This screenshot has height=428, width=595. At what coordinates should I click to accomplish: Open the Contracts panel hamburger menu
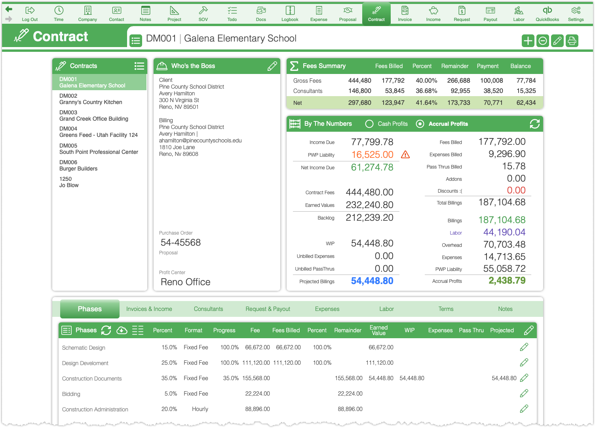(139, 66)
